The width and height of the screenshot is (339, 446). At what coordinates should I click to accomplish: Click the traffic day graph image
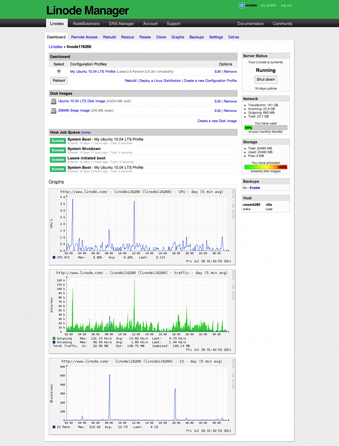pos(142,311)
